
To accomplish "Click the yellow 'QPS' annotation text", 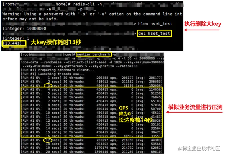I will click(124, 108).
